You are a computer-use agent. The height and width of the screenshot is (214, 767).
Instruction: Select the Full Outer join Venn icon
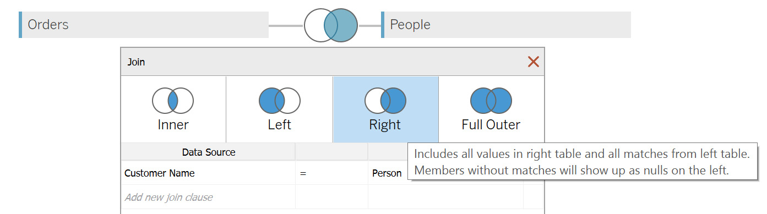491,101
